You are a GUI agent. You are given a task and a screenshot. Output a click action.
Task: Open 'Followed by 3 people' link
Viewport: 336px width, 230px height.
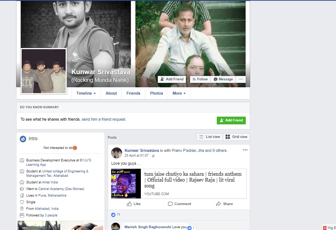point(51,215)
